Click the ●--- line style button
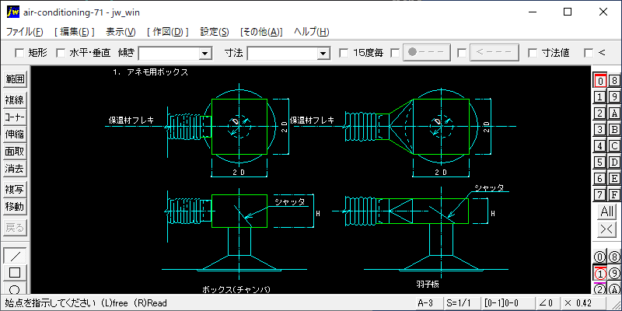This screenshot has width=622, height=311. (427, 53)
